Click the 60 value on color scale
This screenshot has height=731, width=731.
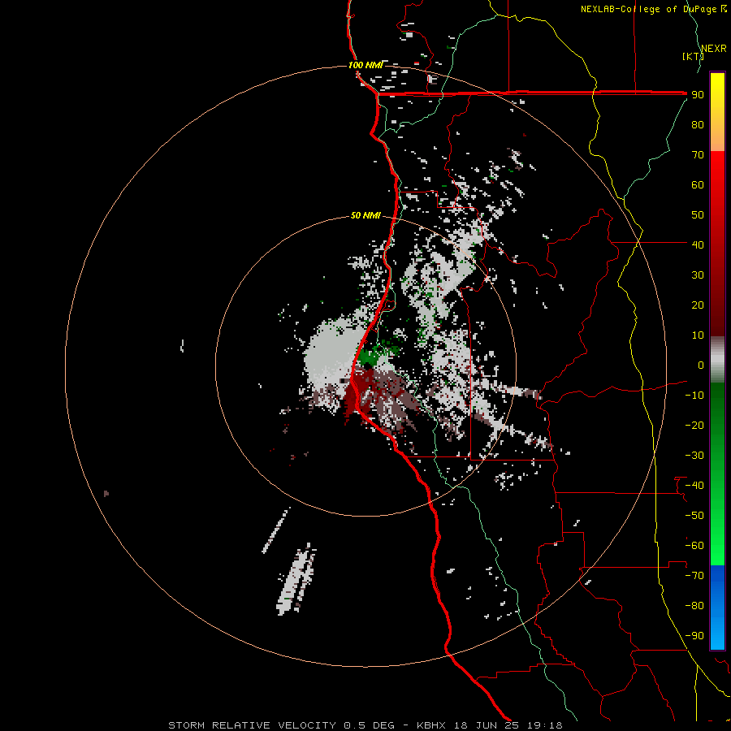[x=698, y=185]
